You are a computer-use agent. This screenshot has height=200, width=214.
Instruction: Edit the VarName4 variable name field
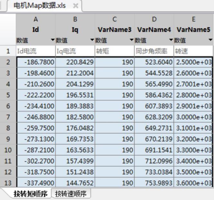[x=154, y=30]
